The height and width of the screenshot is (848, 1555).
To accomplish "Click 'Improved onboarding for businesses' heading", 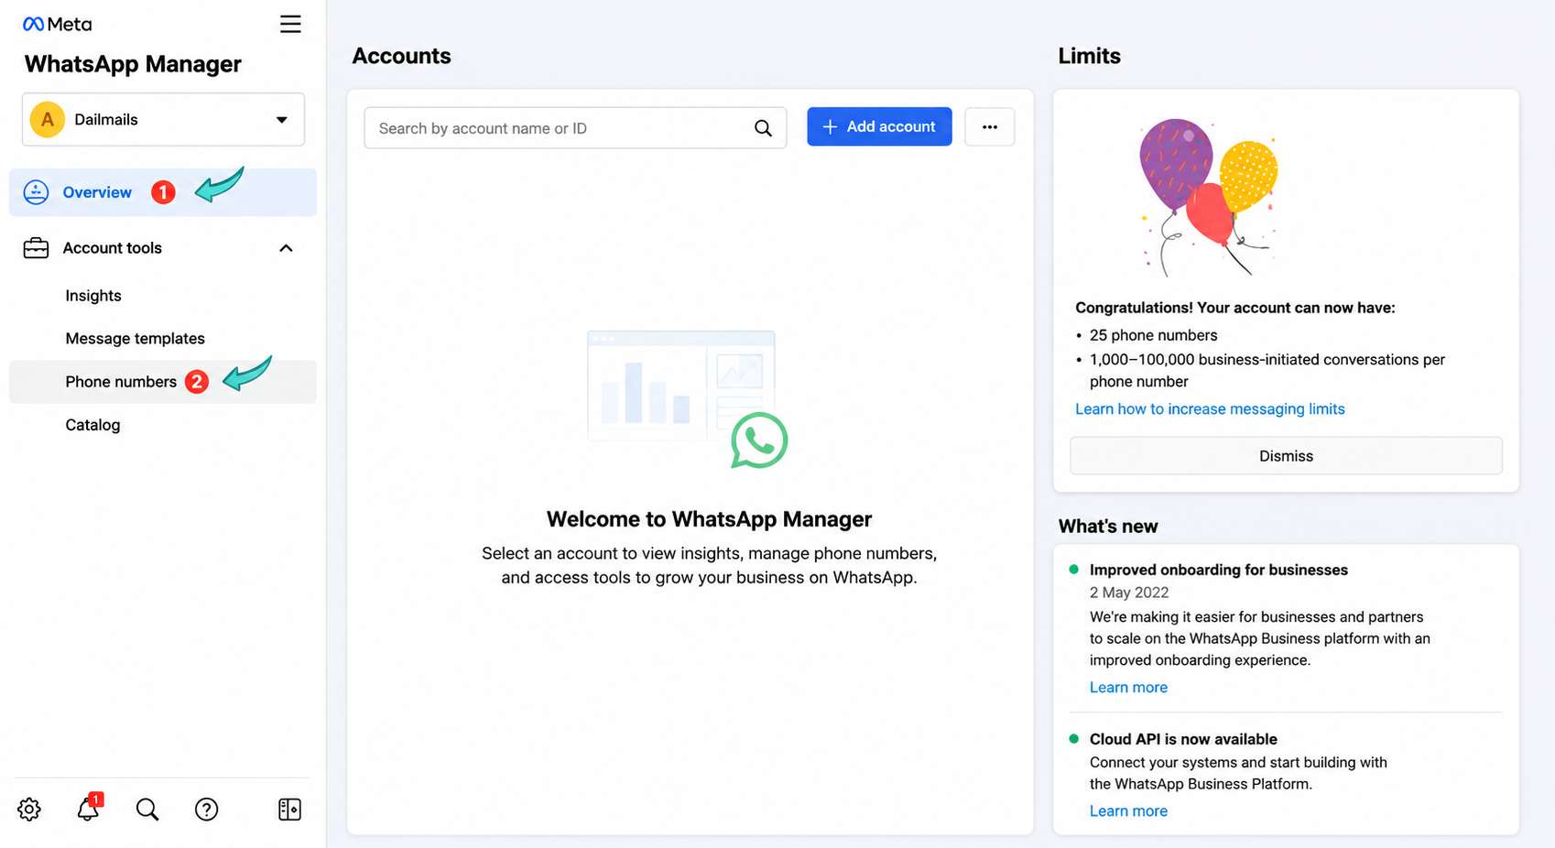I will click(x=1218, y=570).
